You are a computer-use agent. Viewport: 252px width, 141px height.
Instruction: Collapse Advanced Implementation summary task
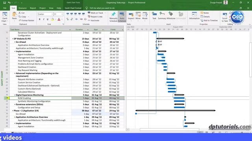15,74
